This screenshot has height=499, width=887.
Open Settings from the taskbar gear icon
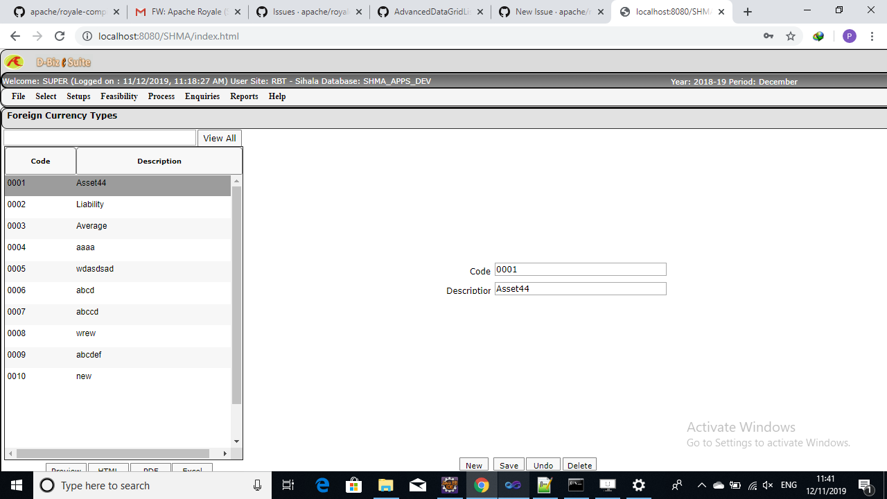(x=638, y=484)
